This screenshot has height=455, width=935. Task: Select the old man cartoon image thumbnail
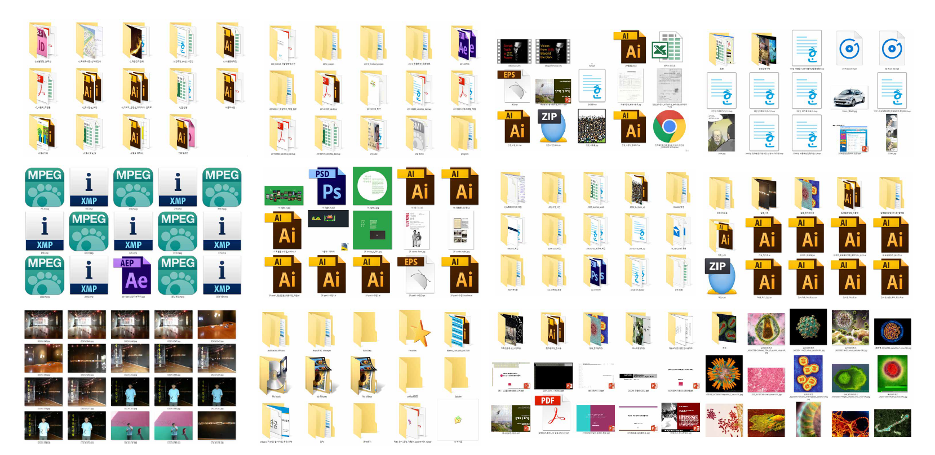(721, 133)
